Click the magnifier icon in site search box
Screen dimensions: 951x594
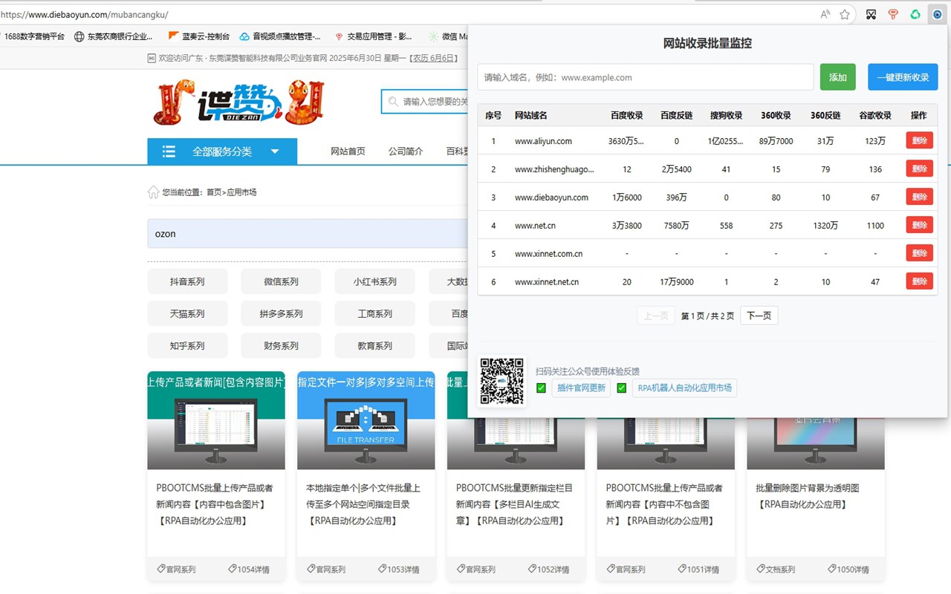point(393,102)
